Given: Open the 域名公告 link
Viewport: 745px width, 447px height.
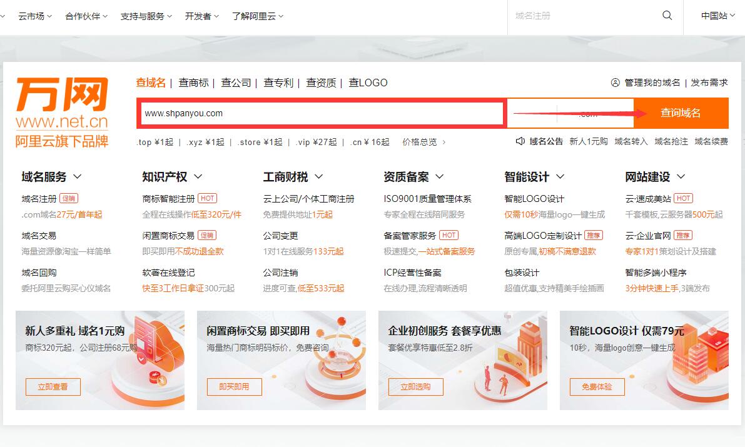Looking at the screenshot, I should 547,141.
